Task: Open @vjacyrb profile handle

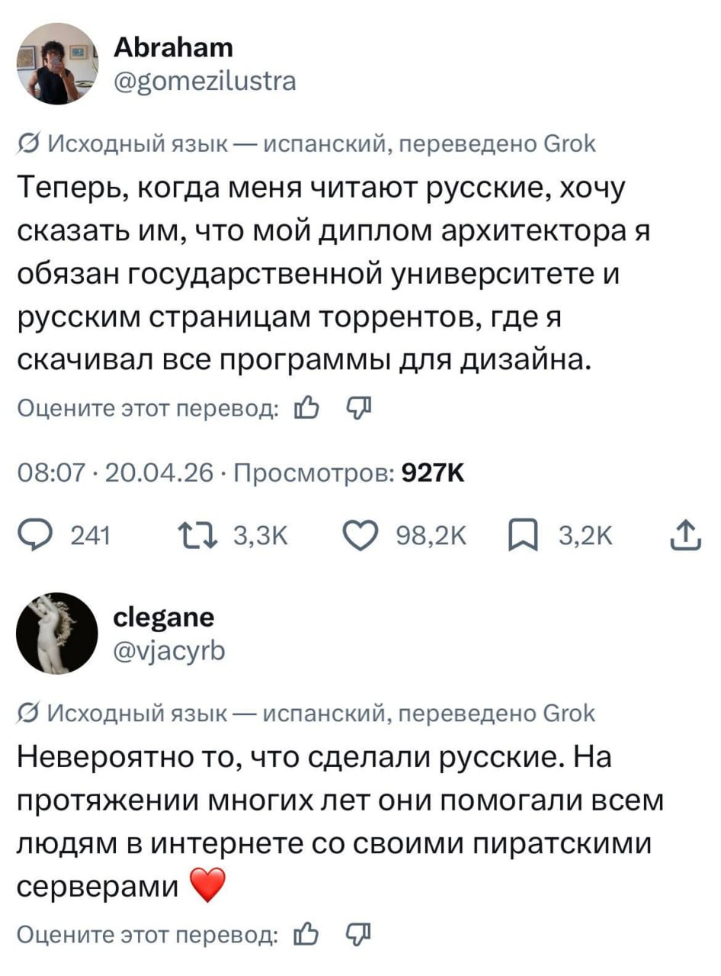Action: point(168,650)
